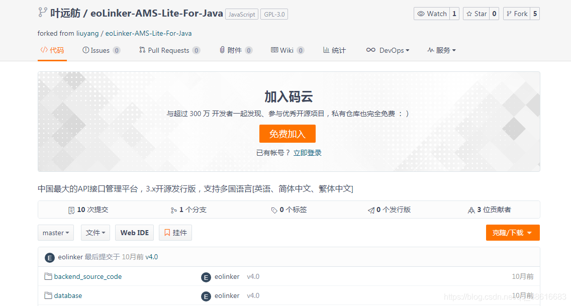Click the 加入码云 banner heading
The width and height of the screenshot is (571, 306).
coord(289,97)
